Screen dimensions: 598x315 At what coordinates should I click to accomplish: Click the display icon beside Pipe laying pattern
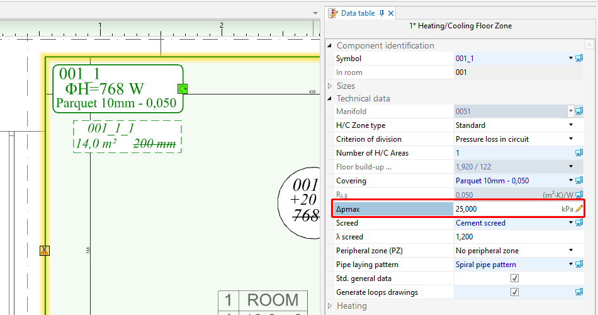coord(579,265)
